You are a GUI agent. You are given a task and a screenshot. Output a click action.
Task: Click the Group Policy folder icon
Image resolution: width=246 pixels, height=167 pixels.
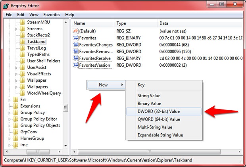(x=15, y=112)
